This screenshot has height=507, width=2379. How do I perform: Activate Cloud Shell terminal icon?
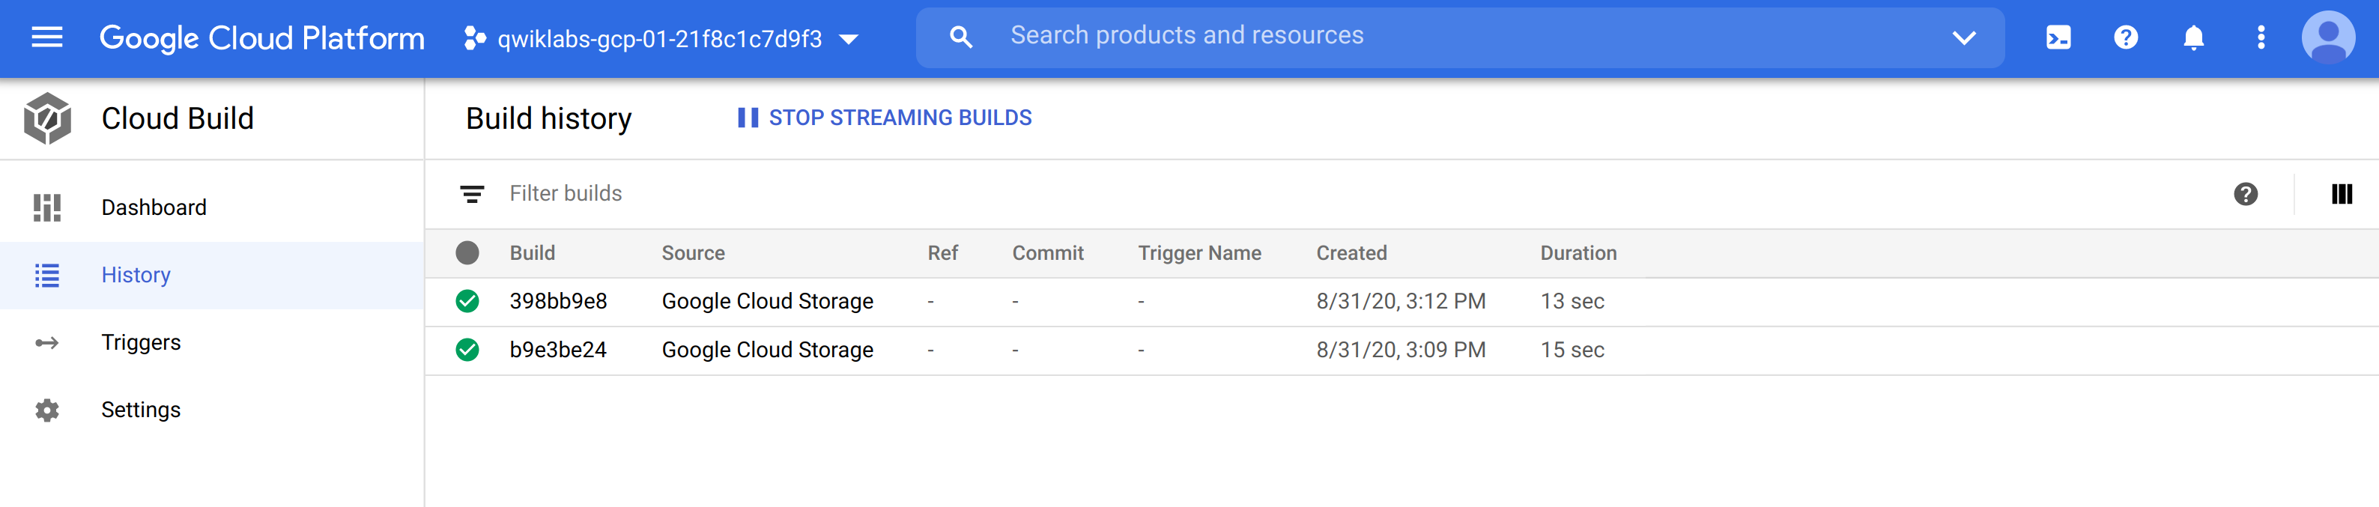click(x=2058, y=38)
